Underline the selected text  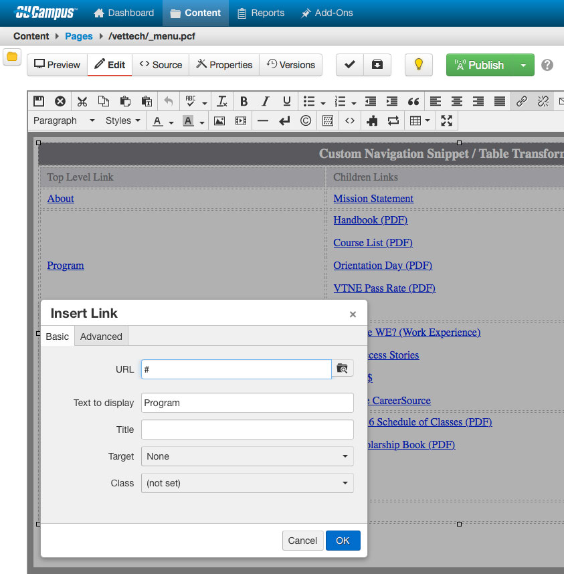click(x=286, y=101)
